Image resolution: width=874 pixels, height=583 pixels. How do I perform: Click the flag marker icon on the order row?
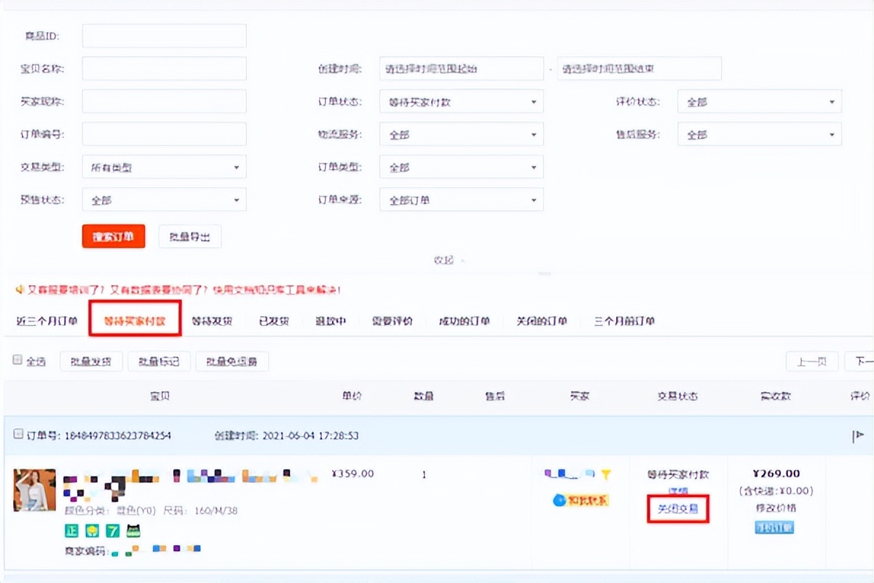858,435
